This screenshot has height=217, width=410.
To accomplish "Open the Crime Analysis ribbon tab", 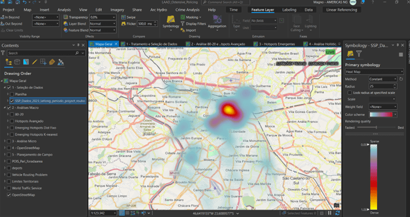I will (187, 10).
